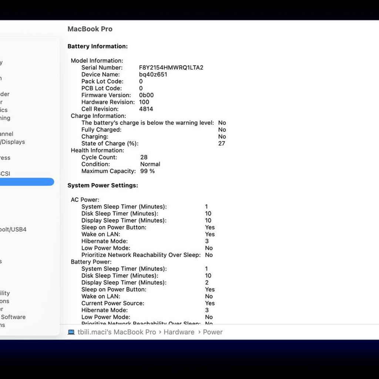Click the chevron between Hardware and Power
Screen dimensions: 379x379
(x=199, y=332)
